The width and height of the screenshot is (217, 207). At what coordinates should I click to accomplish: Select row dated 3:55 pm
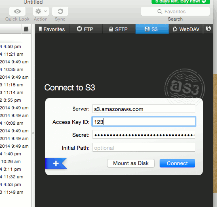tap(15, 100)
